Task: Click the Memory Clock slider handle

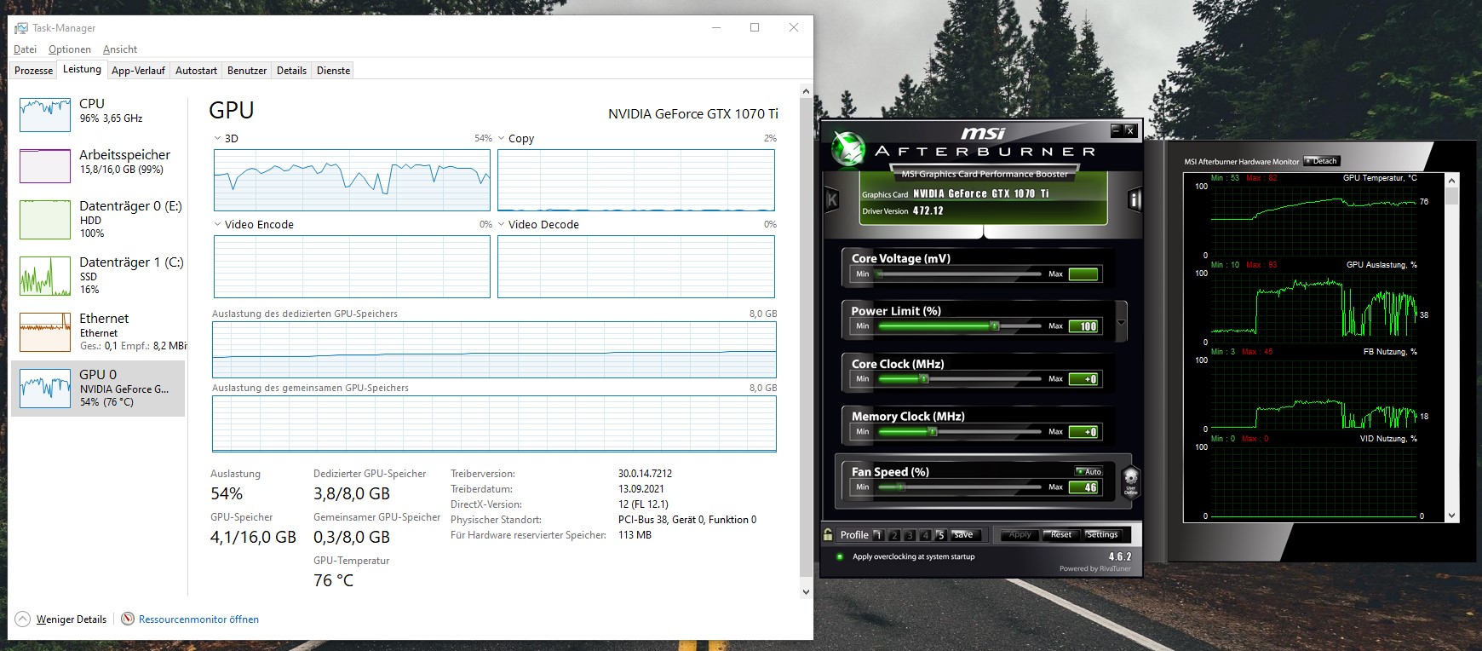Action: click(933, 432)
